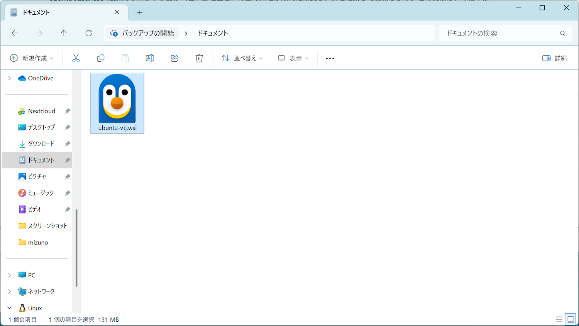Click the Delete trash can icon
This screenshot has height=326, width=579.
click(x=199, y=58)
